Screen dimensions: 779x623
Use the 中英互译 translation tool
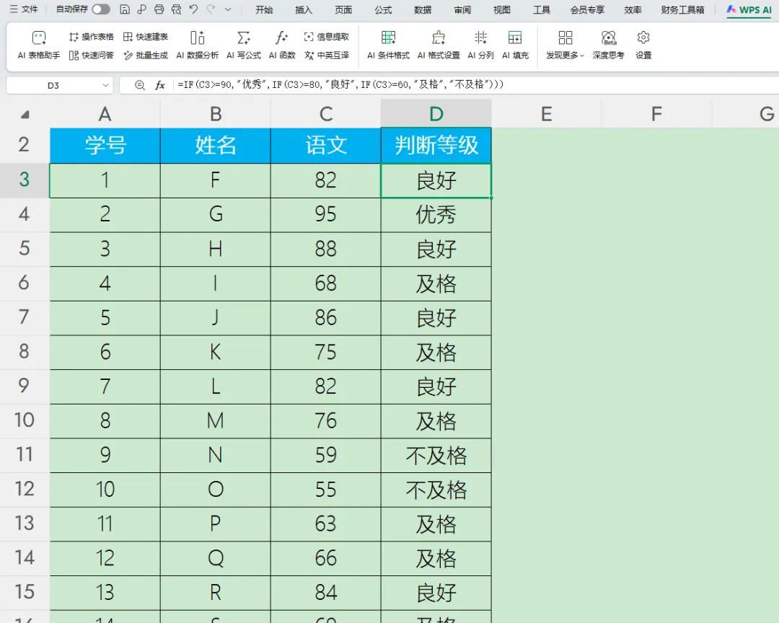click(x=327, y=55)
